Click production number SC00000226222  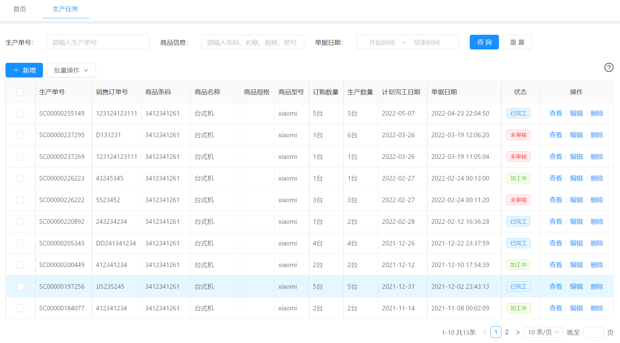[x=62, y=200]
